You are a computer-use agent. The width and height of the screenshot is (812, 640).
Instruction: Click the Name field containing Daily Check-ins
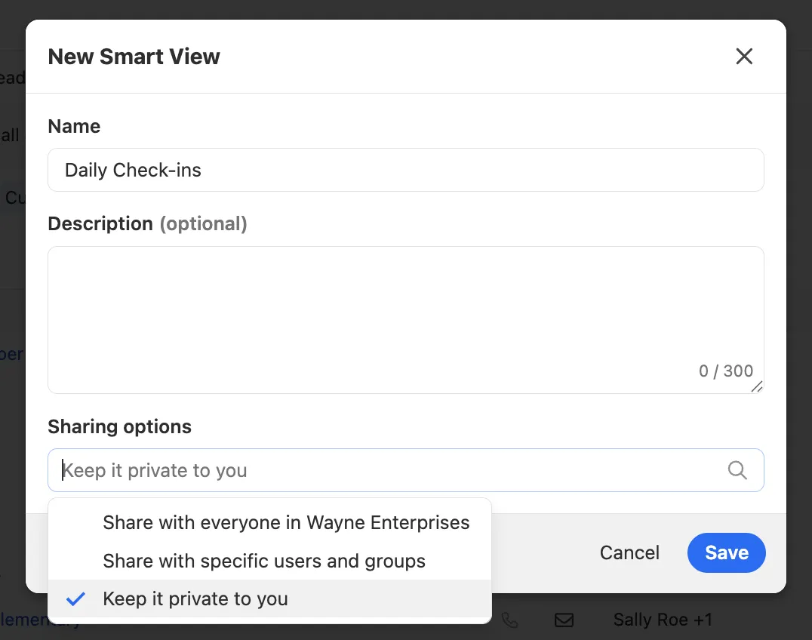pyautogui.click(x=405, y=170)
